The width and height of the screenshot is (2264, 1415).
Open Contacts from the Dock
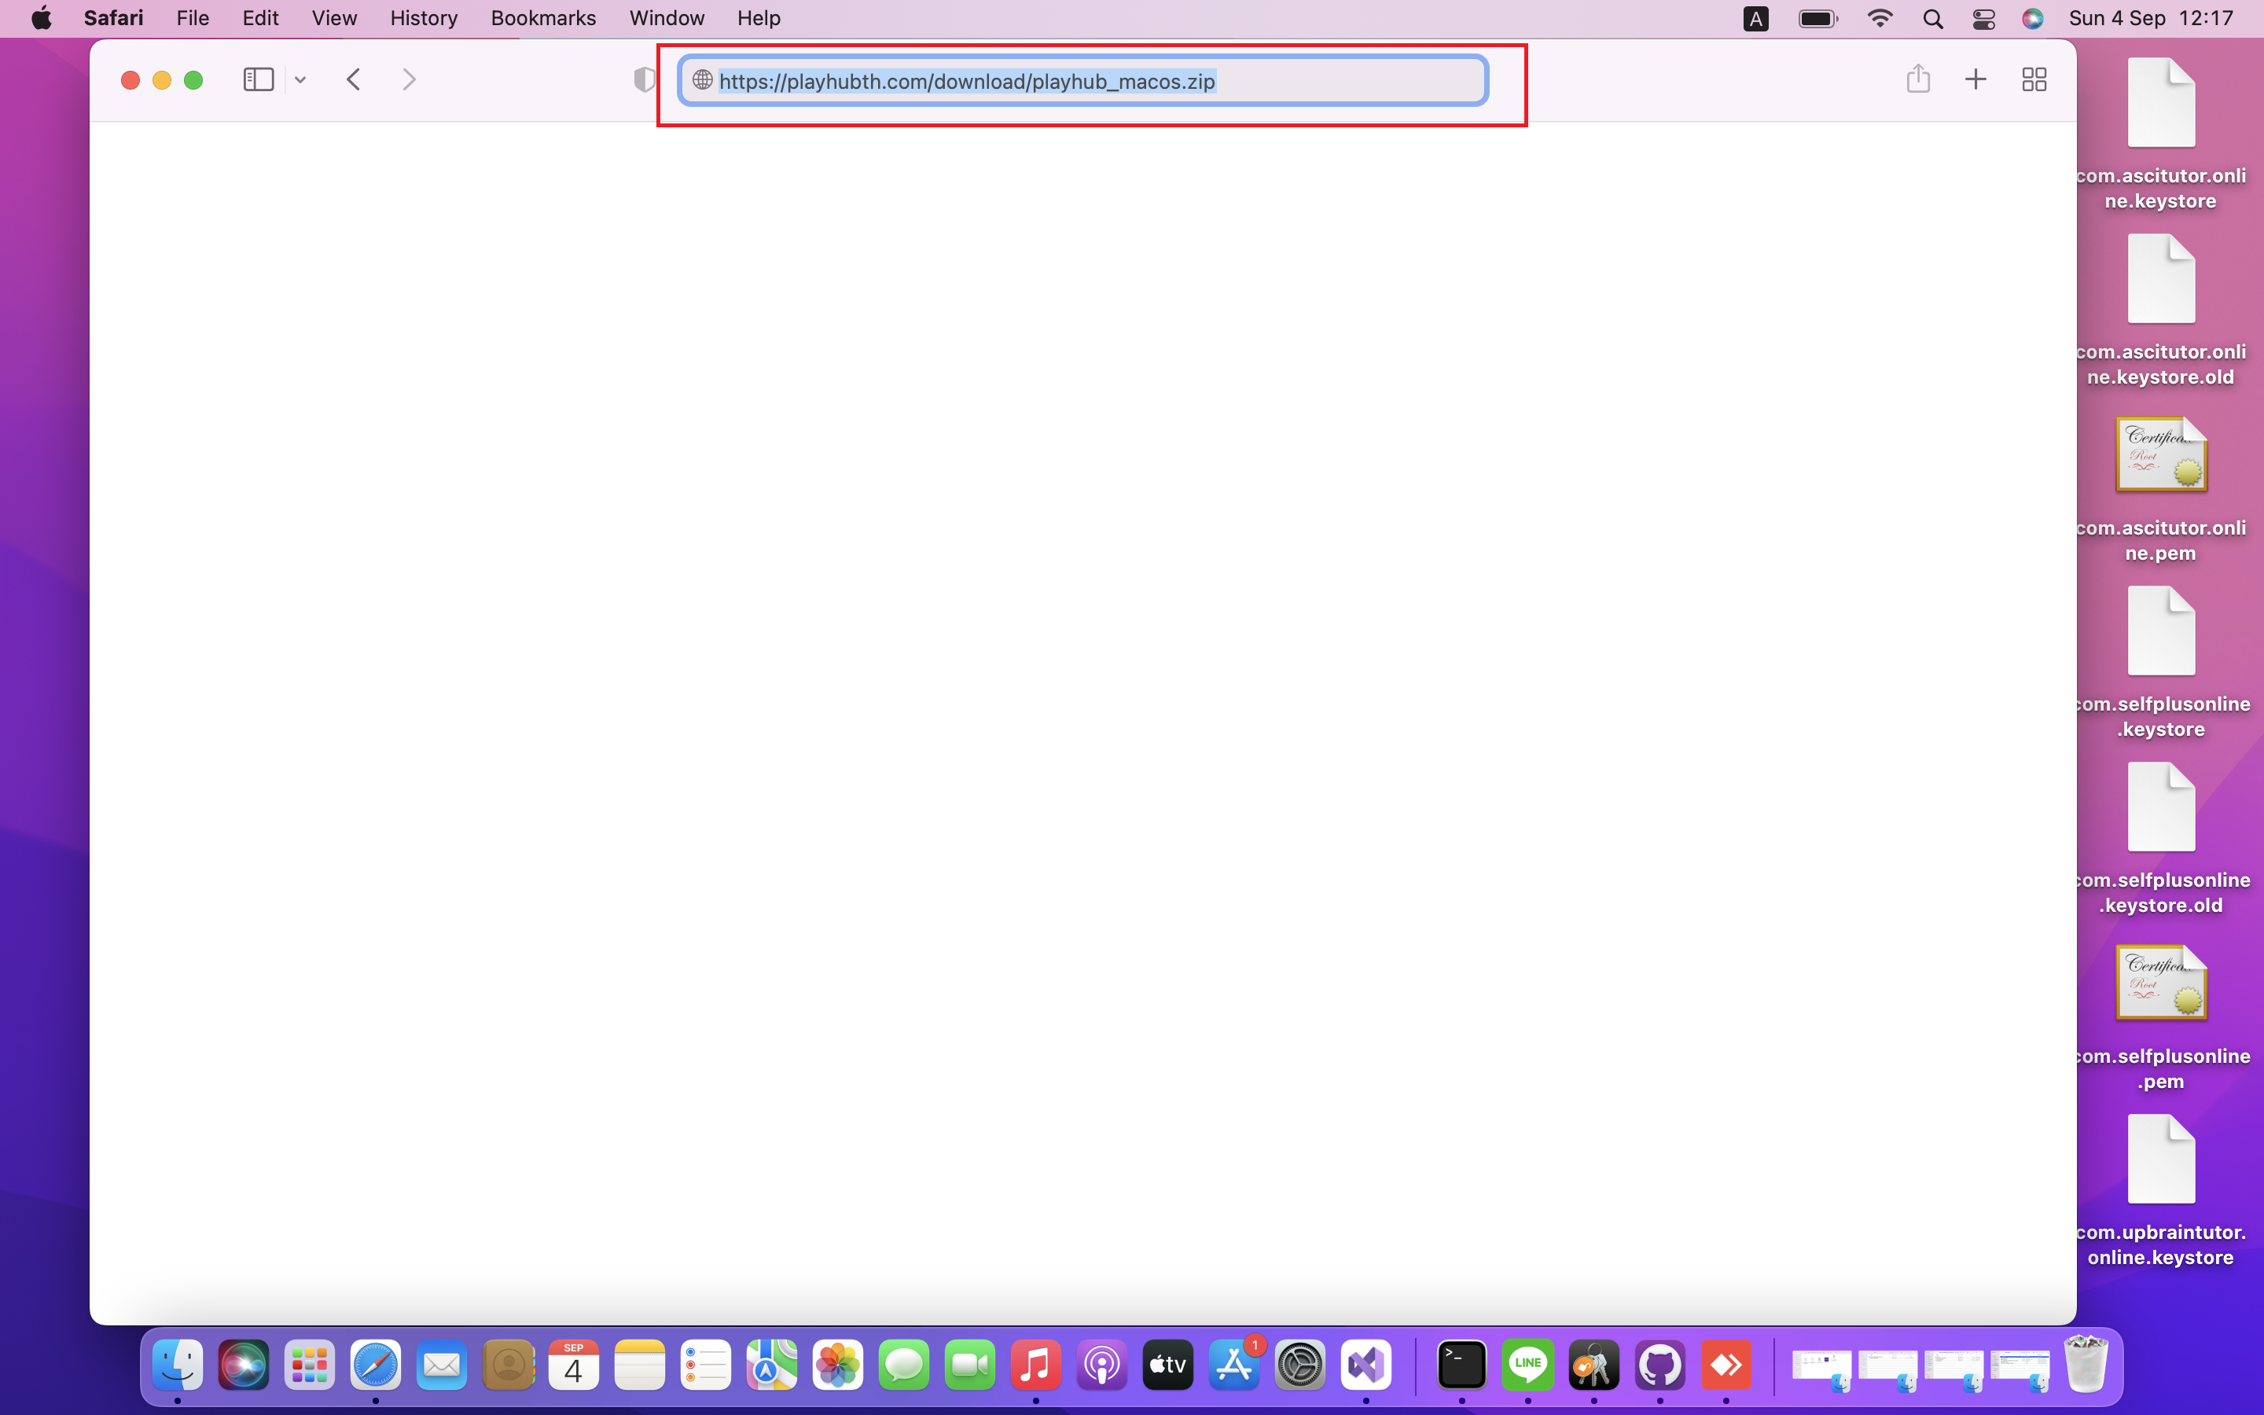(x=508, y=1365)
